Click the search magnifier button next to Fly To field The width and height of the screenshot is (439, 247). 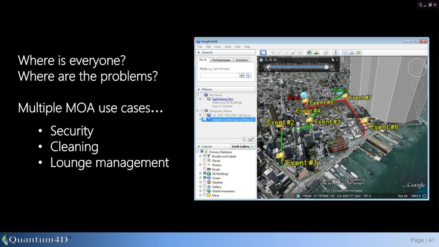[248, 75]
